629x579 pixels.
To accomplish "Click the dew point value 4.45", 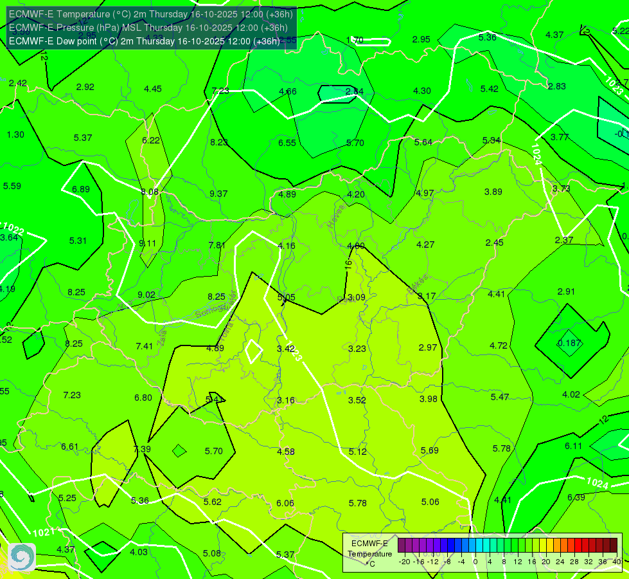I will (x=153, y=89).
